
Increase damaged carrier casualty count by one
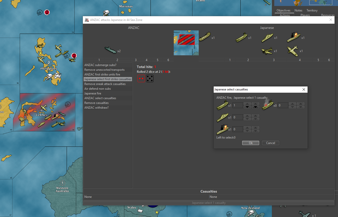coord(292,104)
